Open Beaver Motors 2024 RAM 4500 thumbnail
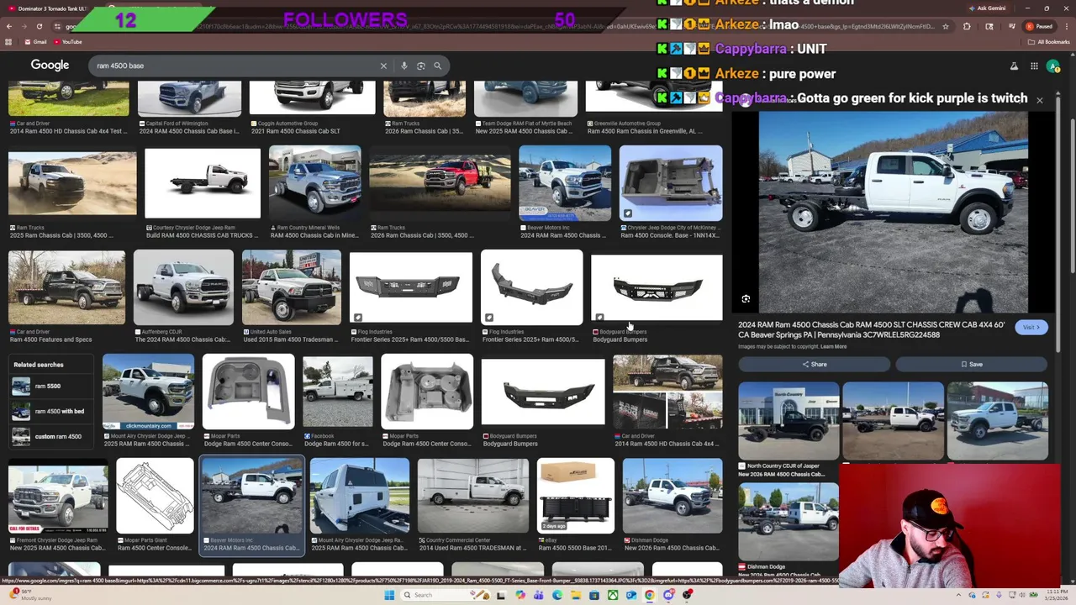1076x605 pixels. pyautogui.click(x=251, y=496)
